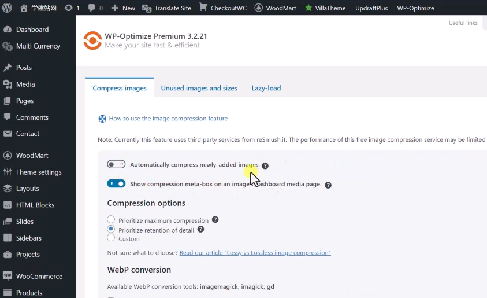The height and width of the screenshot is (298, 487).
Task: Click the 学建站网 site name
Action: coord(44,8)
